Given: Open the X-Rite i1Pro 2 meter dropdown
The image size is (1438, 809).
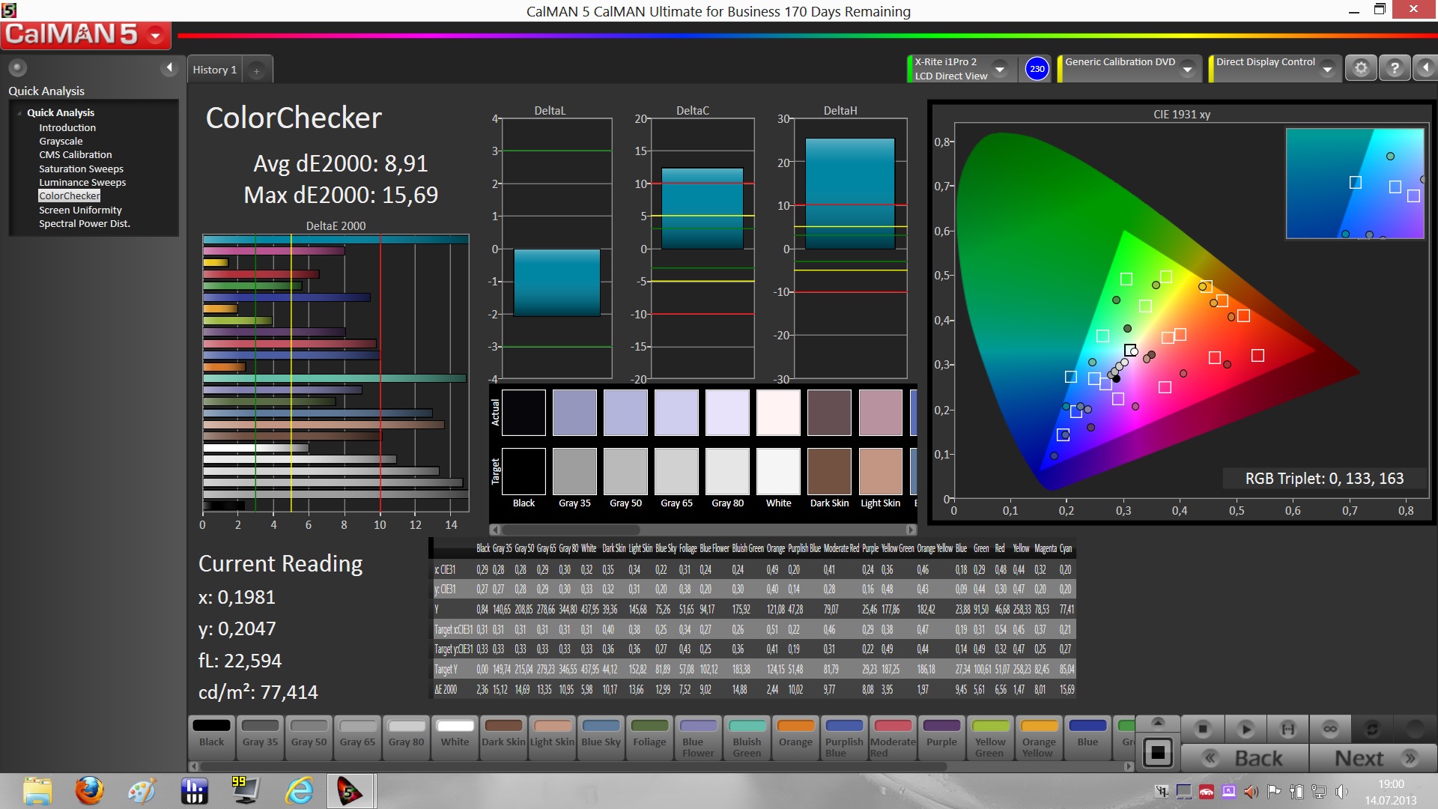Looking at the screenshot, I should (1000, 69).
